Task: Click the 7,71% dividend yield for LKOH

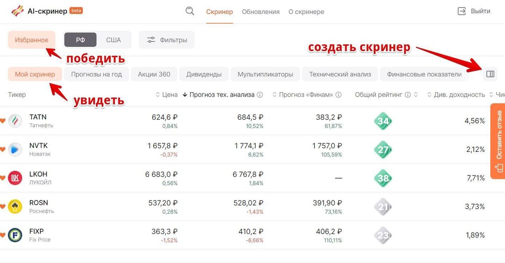Action: [x=476, y=178]
